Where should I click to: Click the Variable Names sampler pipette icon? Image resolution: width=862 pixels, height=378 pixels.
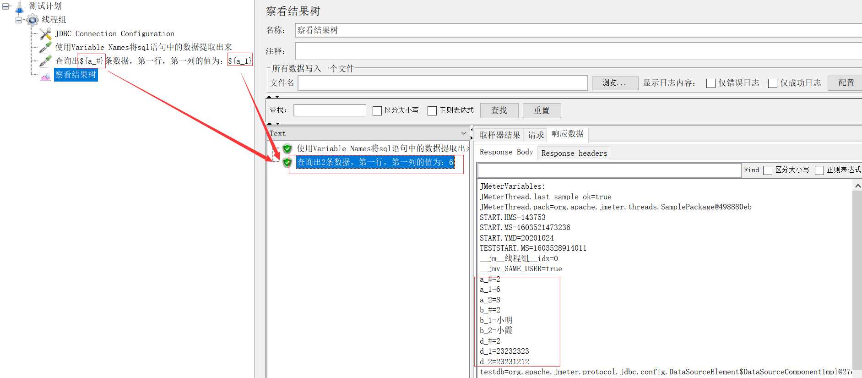point(45,47)
